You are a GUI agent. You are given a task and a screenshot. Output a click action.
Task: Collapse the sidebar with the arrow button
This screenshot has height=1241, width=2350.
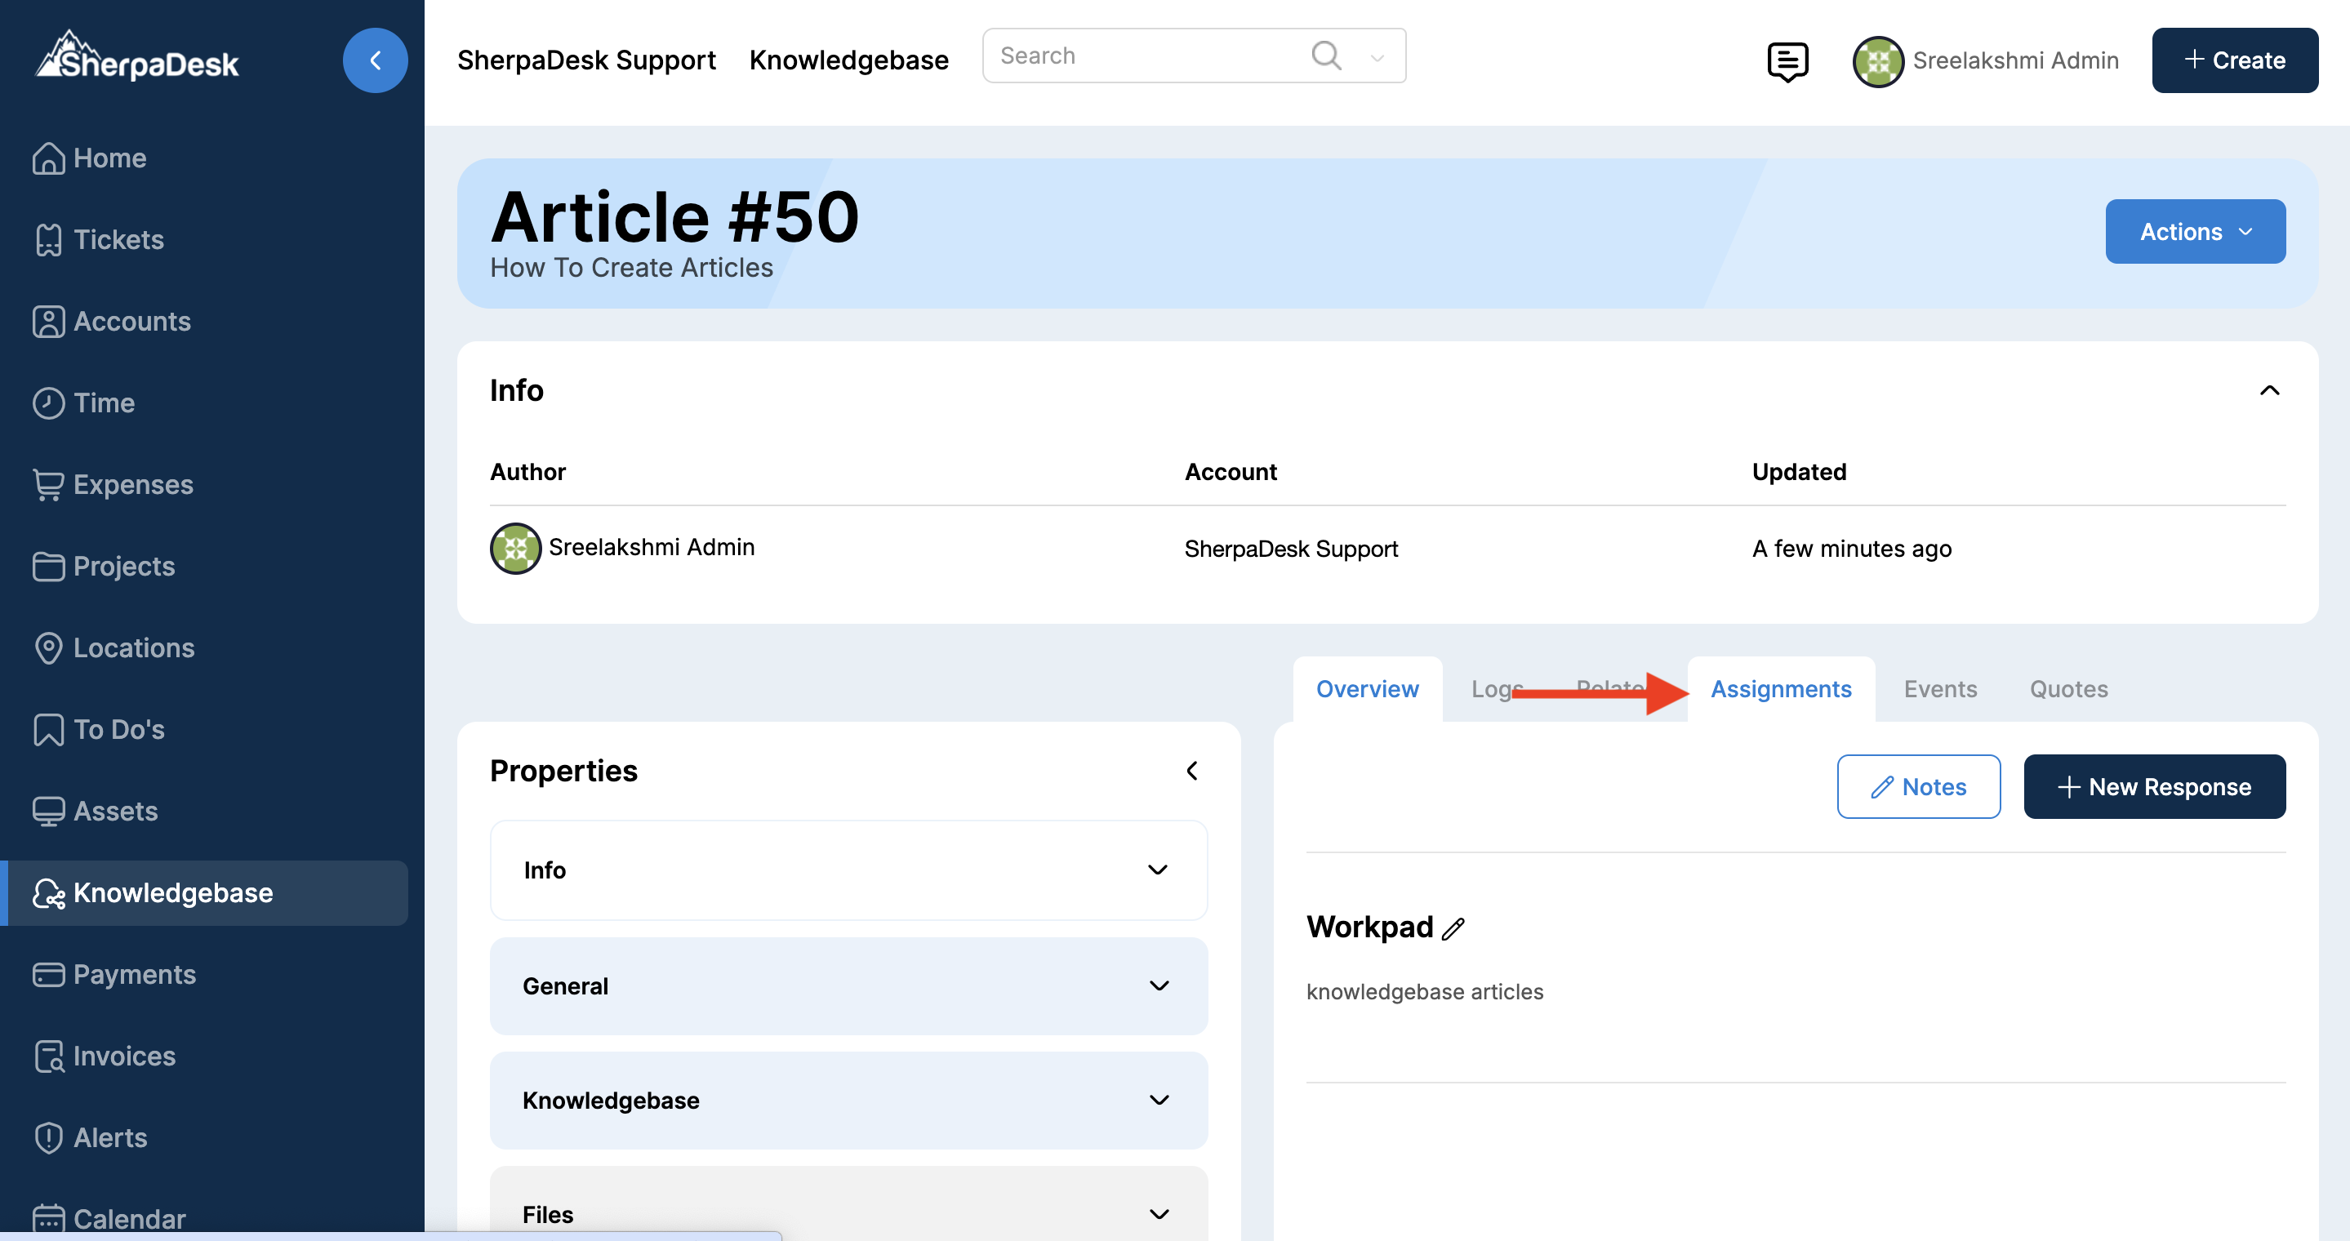coord(375,60)
